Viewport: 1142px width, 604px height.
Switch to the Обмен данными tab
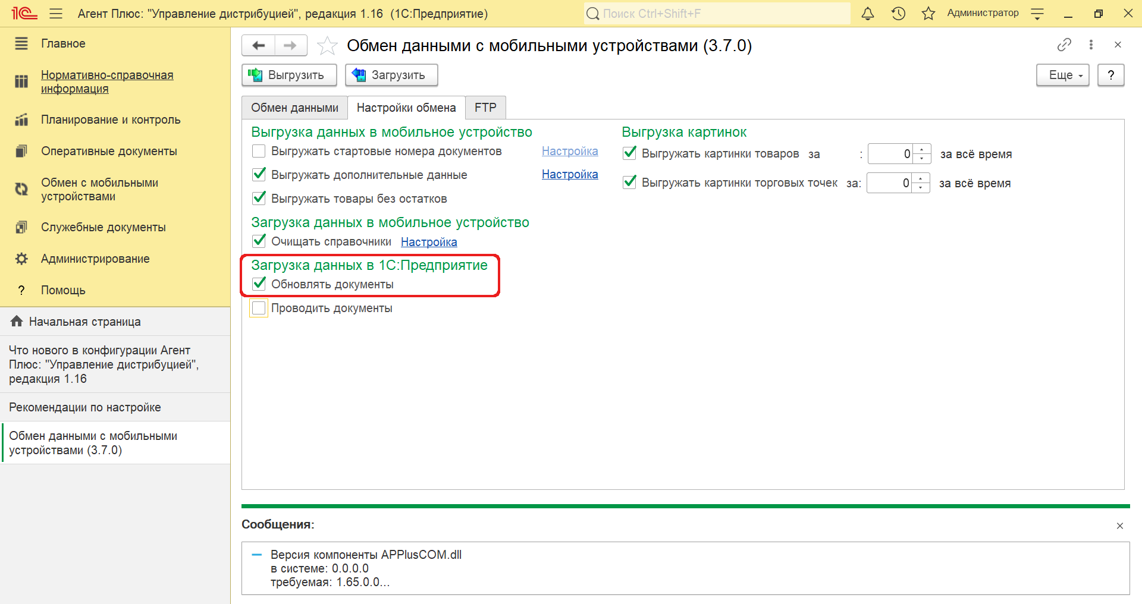294,108
